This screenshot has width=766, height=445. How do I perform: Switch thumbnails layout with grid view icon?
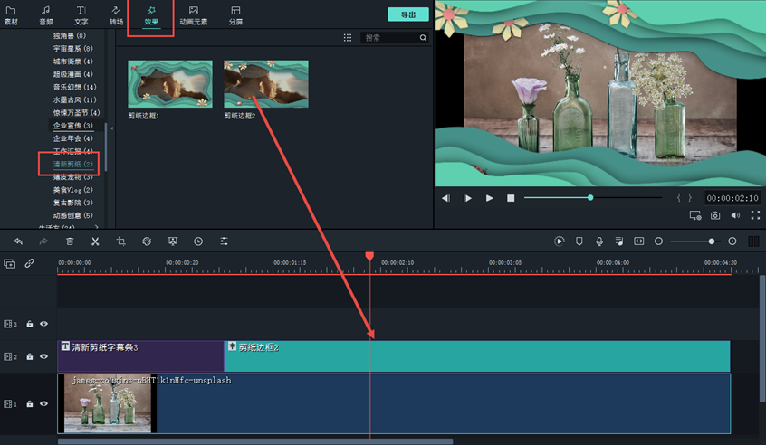tap(348, 38)
